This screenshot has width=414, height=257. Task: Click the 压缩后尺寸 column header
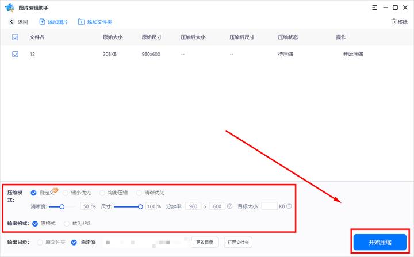[242, 37]
